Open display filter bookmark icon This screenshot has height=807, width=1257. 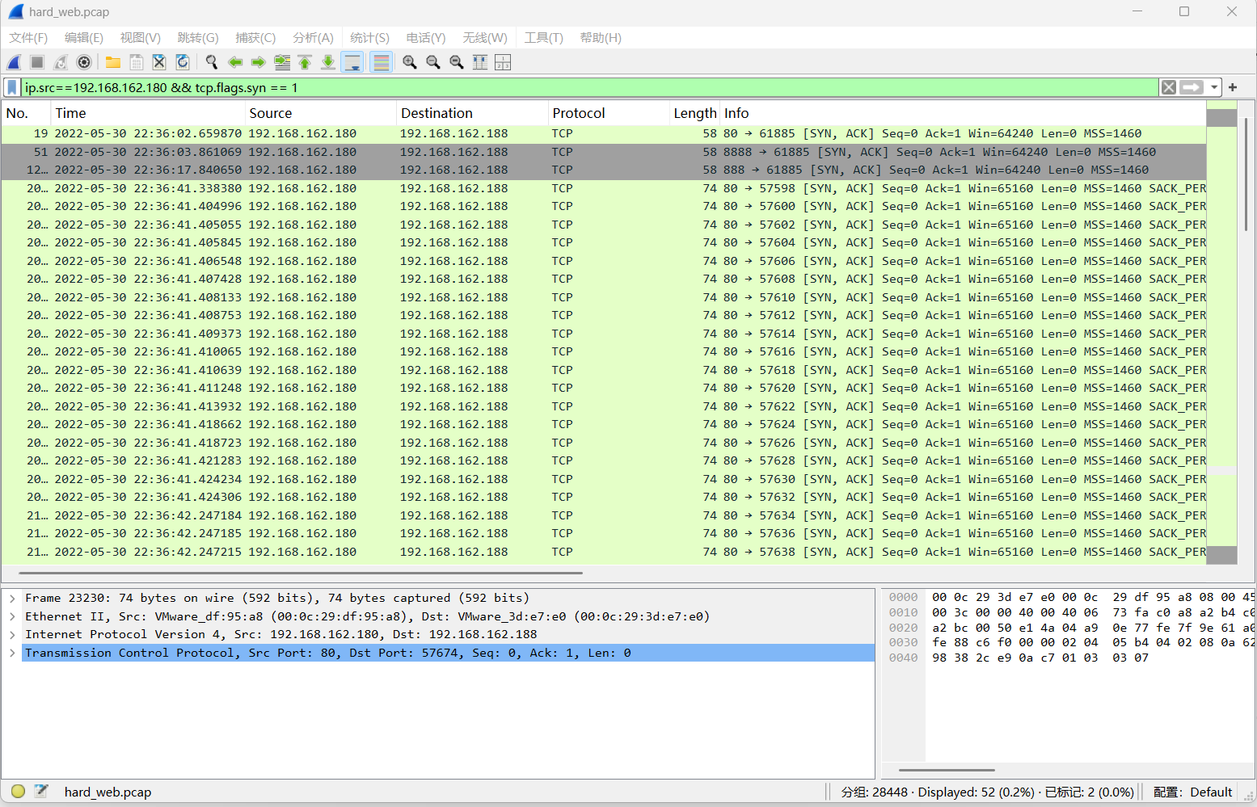pyautogui.click(x=12, y=87)
